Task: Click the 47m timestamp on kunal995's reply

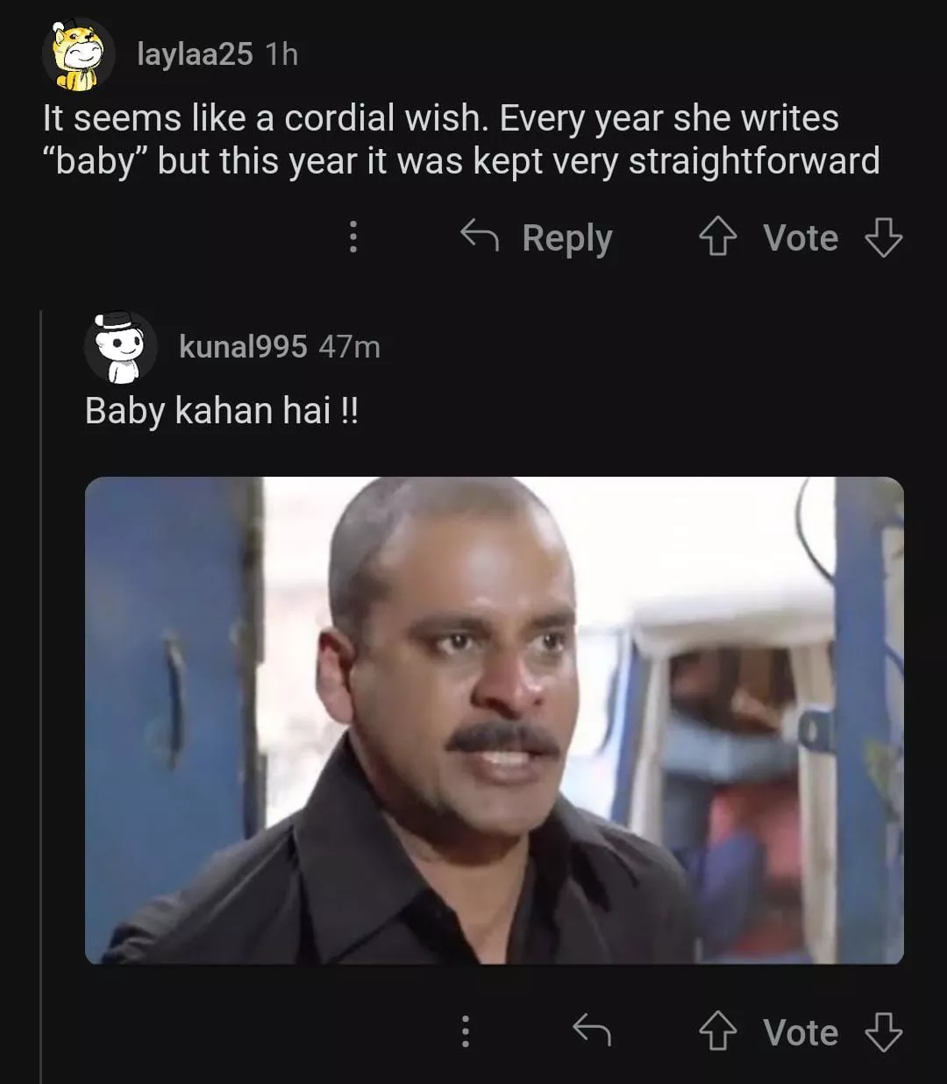Action: (349, 347)
